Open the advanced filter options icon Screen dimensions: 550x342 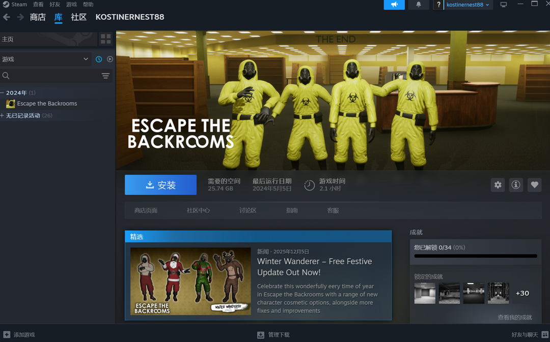coord(105,76)
